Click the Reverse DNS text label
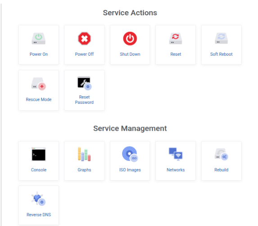 click(x=39, y=215)
